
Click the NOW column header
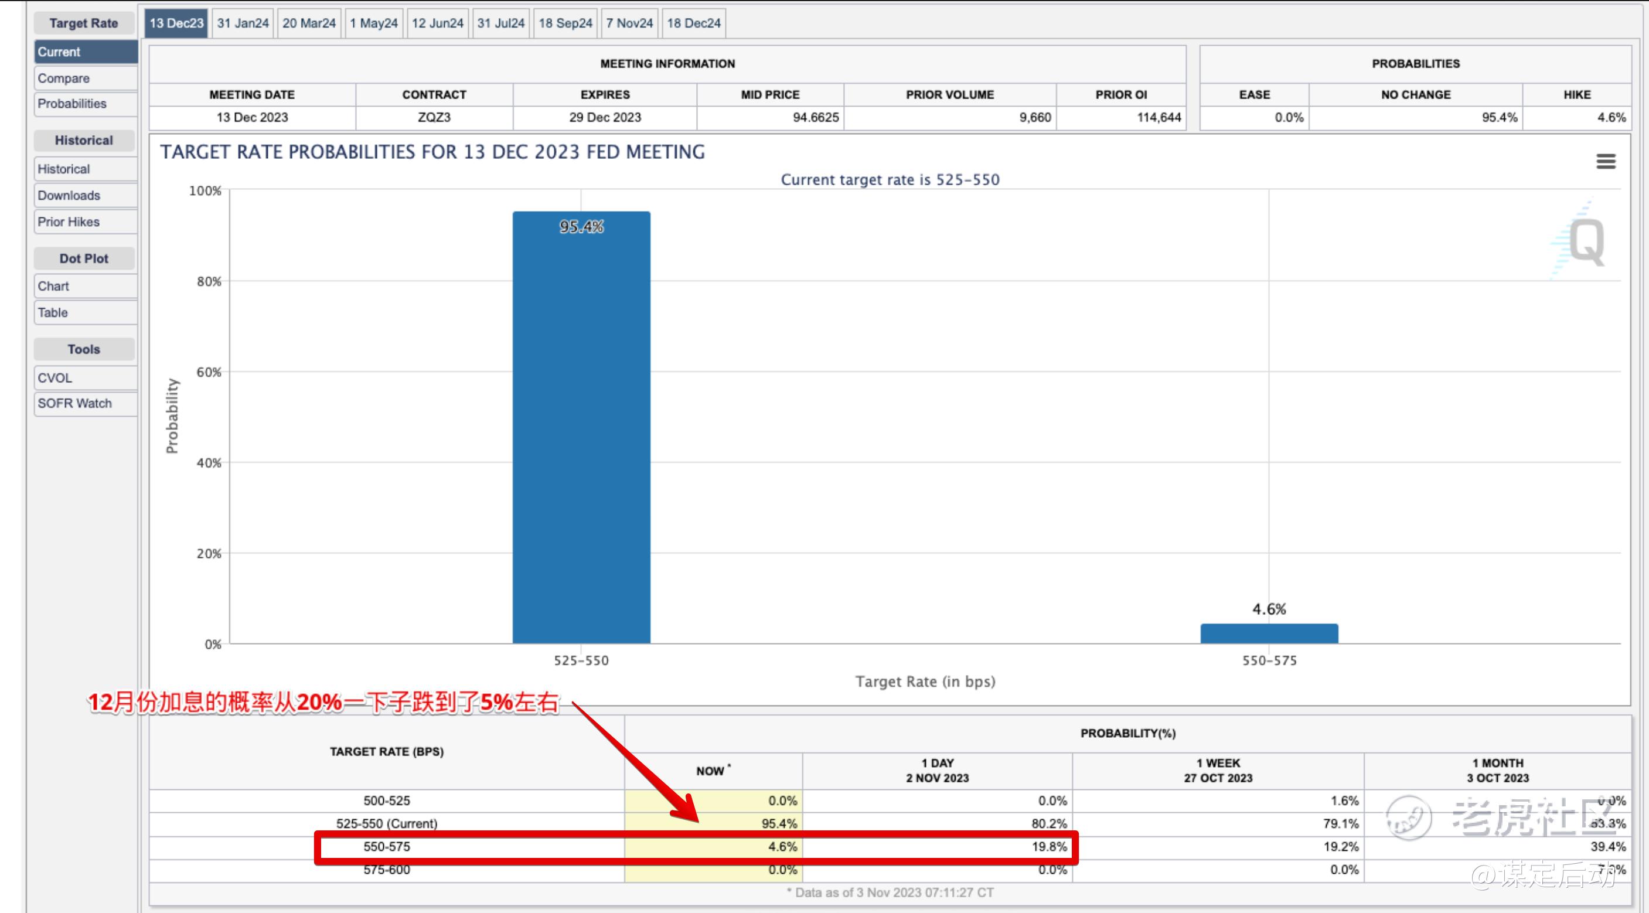coord(713,771)
